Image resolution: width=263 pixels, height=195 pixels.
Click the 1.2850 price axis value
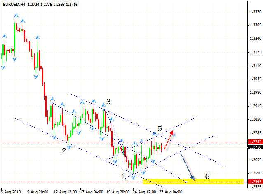pyautogui.click(x=256, y=119)
